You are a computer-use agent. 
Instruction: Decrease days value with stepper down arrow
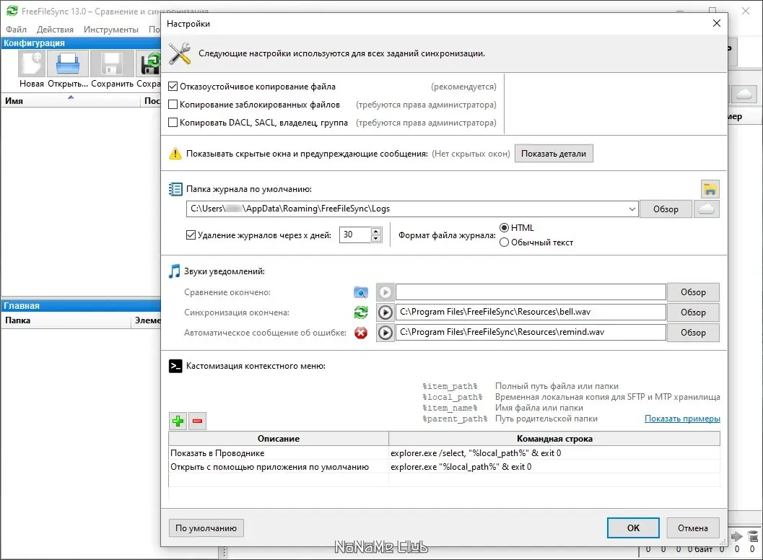coord(375,238)
